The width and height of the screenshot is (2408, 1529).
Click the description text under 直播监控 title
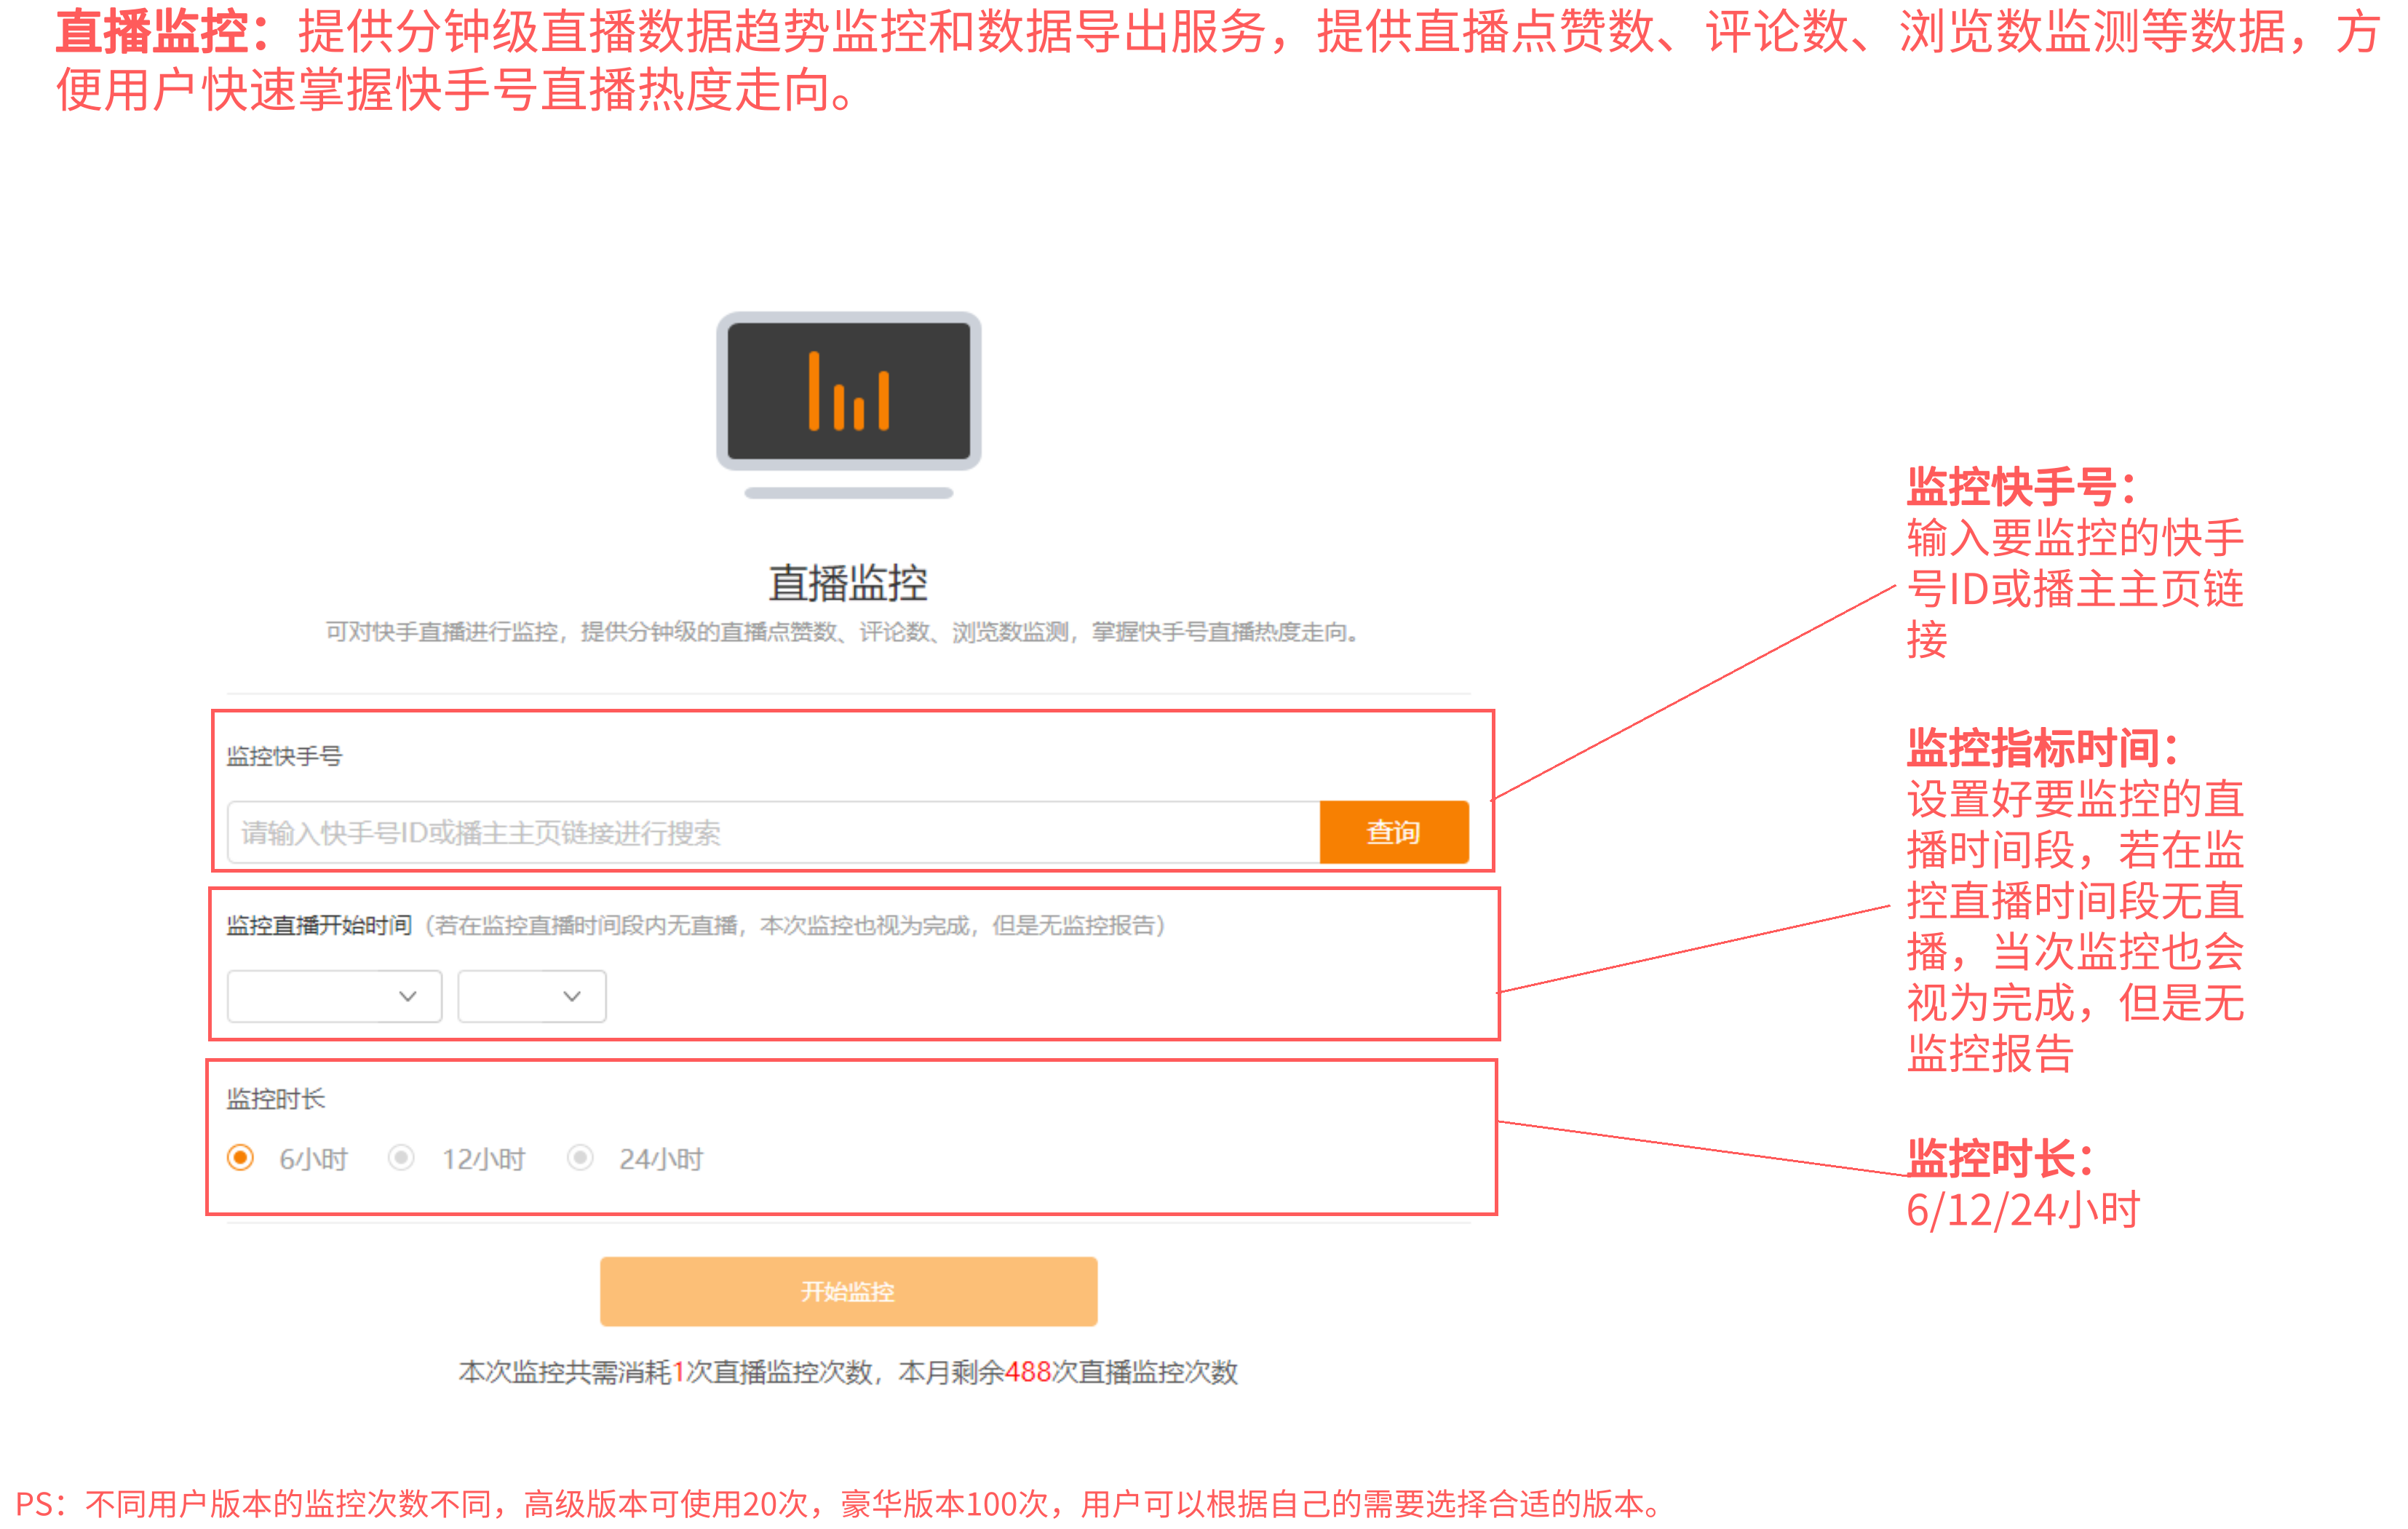point(842,632)
